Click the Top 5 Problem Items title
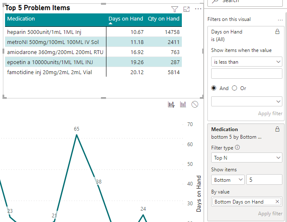Viewport: 287px width, 222px height. (38, 8)
